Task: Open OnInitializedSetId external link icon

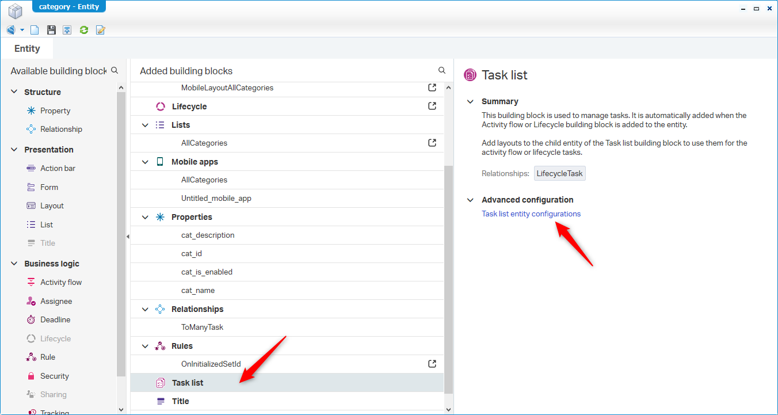Action: click(x=432, y=364)
